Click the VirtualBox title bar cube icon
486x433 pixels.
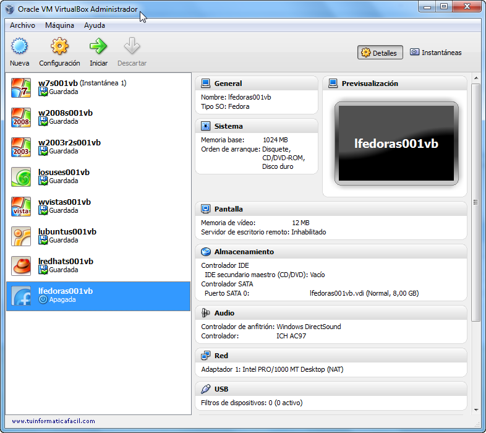[10, 9]
